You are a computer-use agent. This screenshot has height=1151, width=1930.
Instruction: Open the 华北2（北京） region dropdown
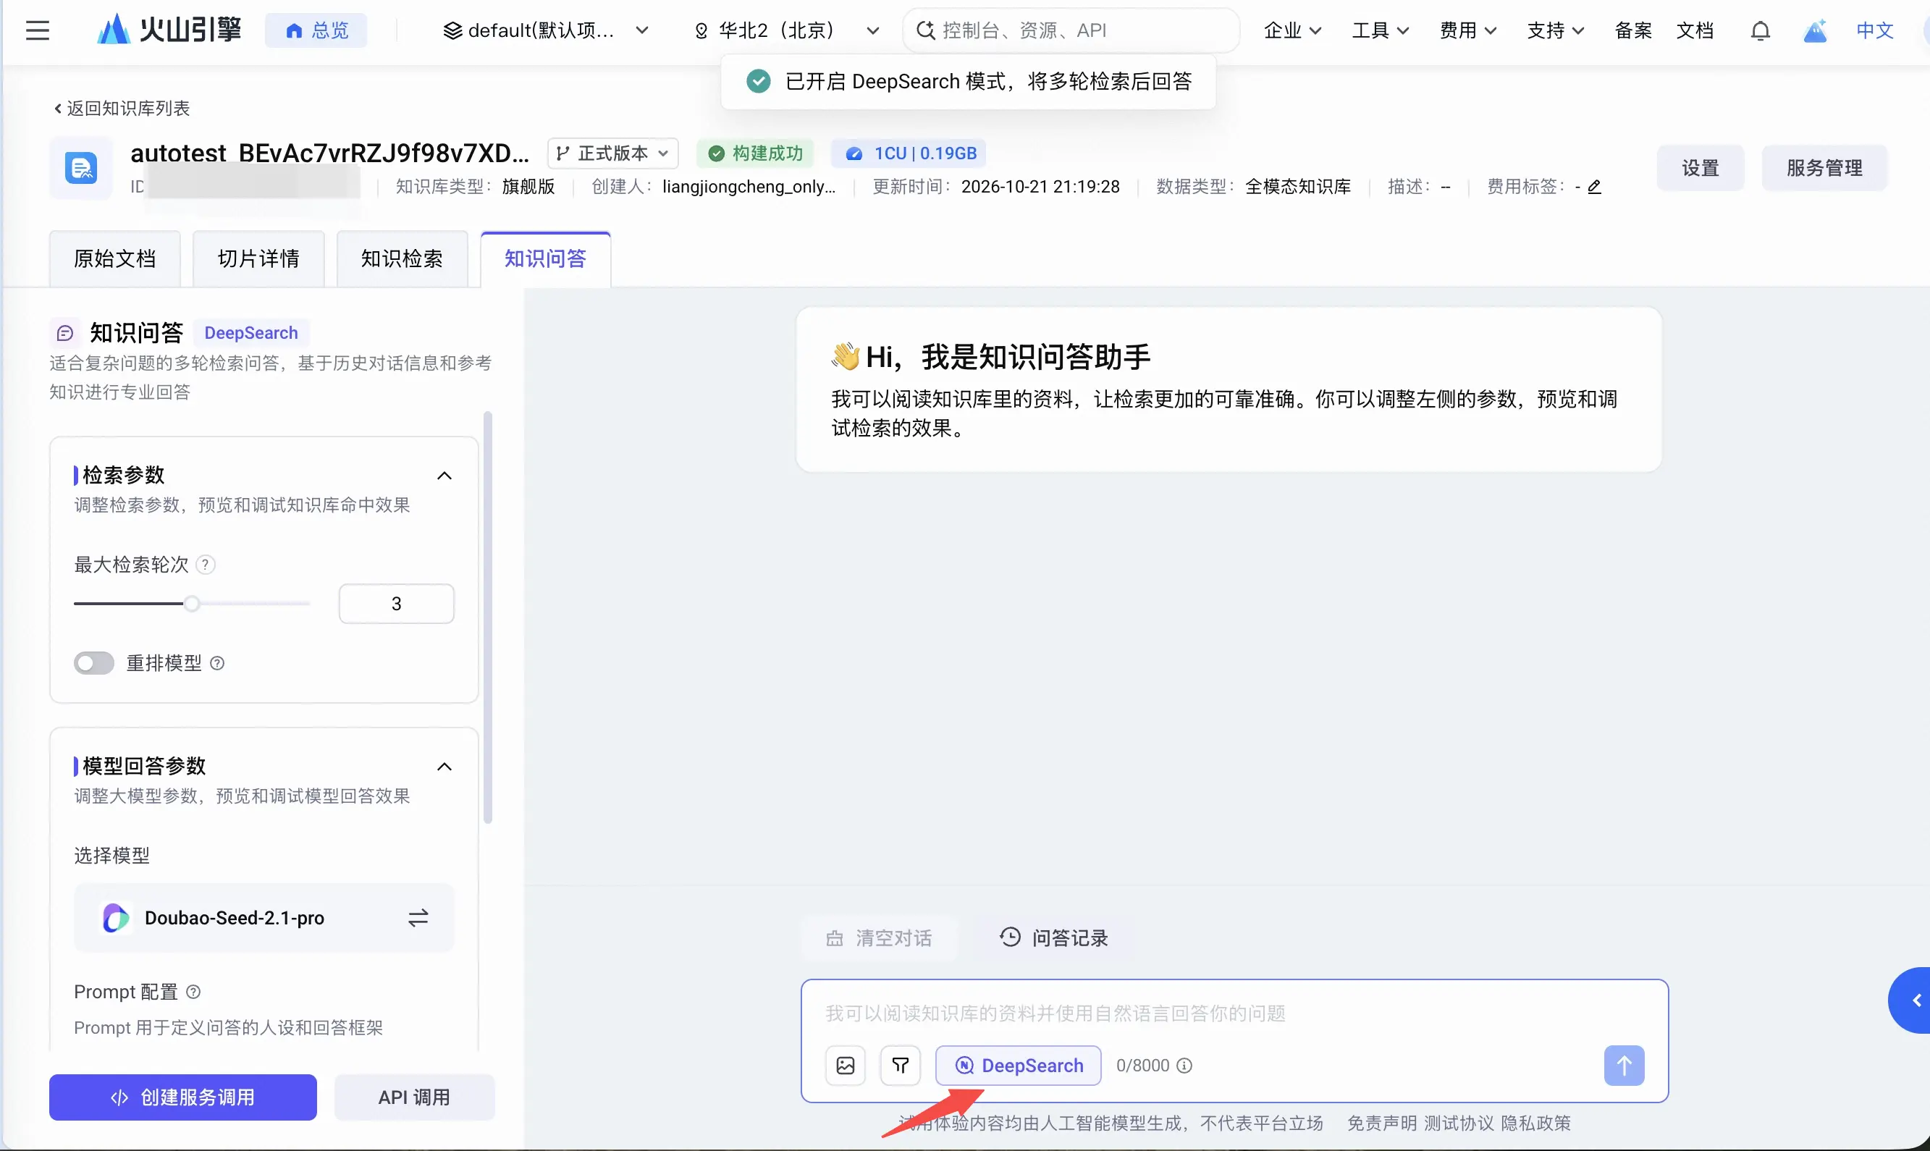pos(786,30)
